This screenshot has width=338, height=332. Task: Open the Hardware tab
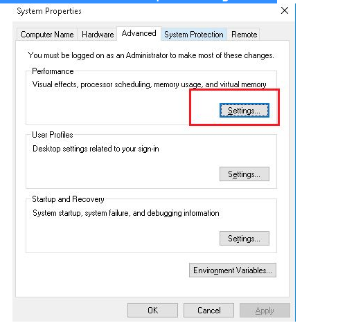point(98,35)
